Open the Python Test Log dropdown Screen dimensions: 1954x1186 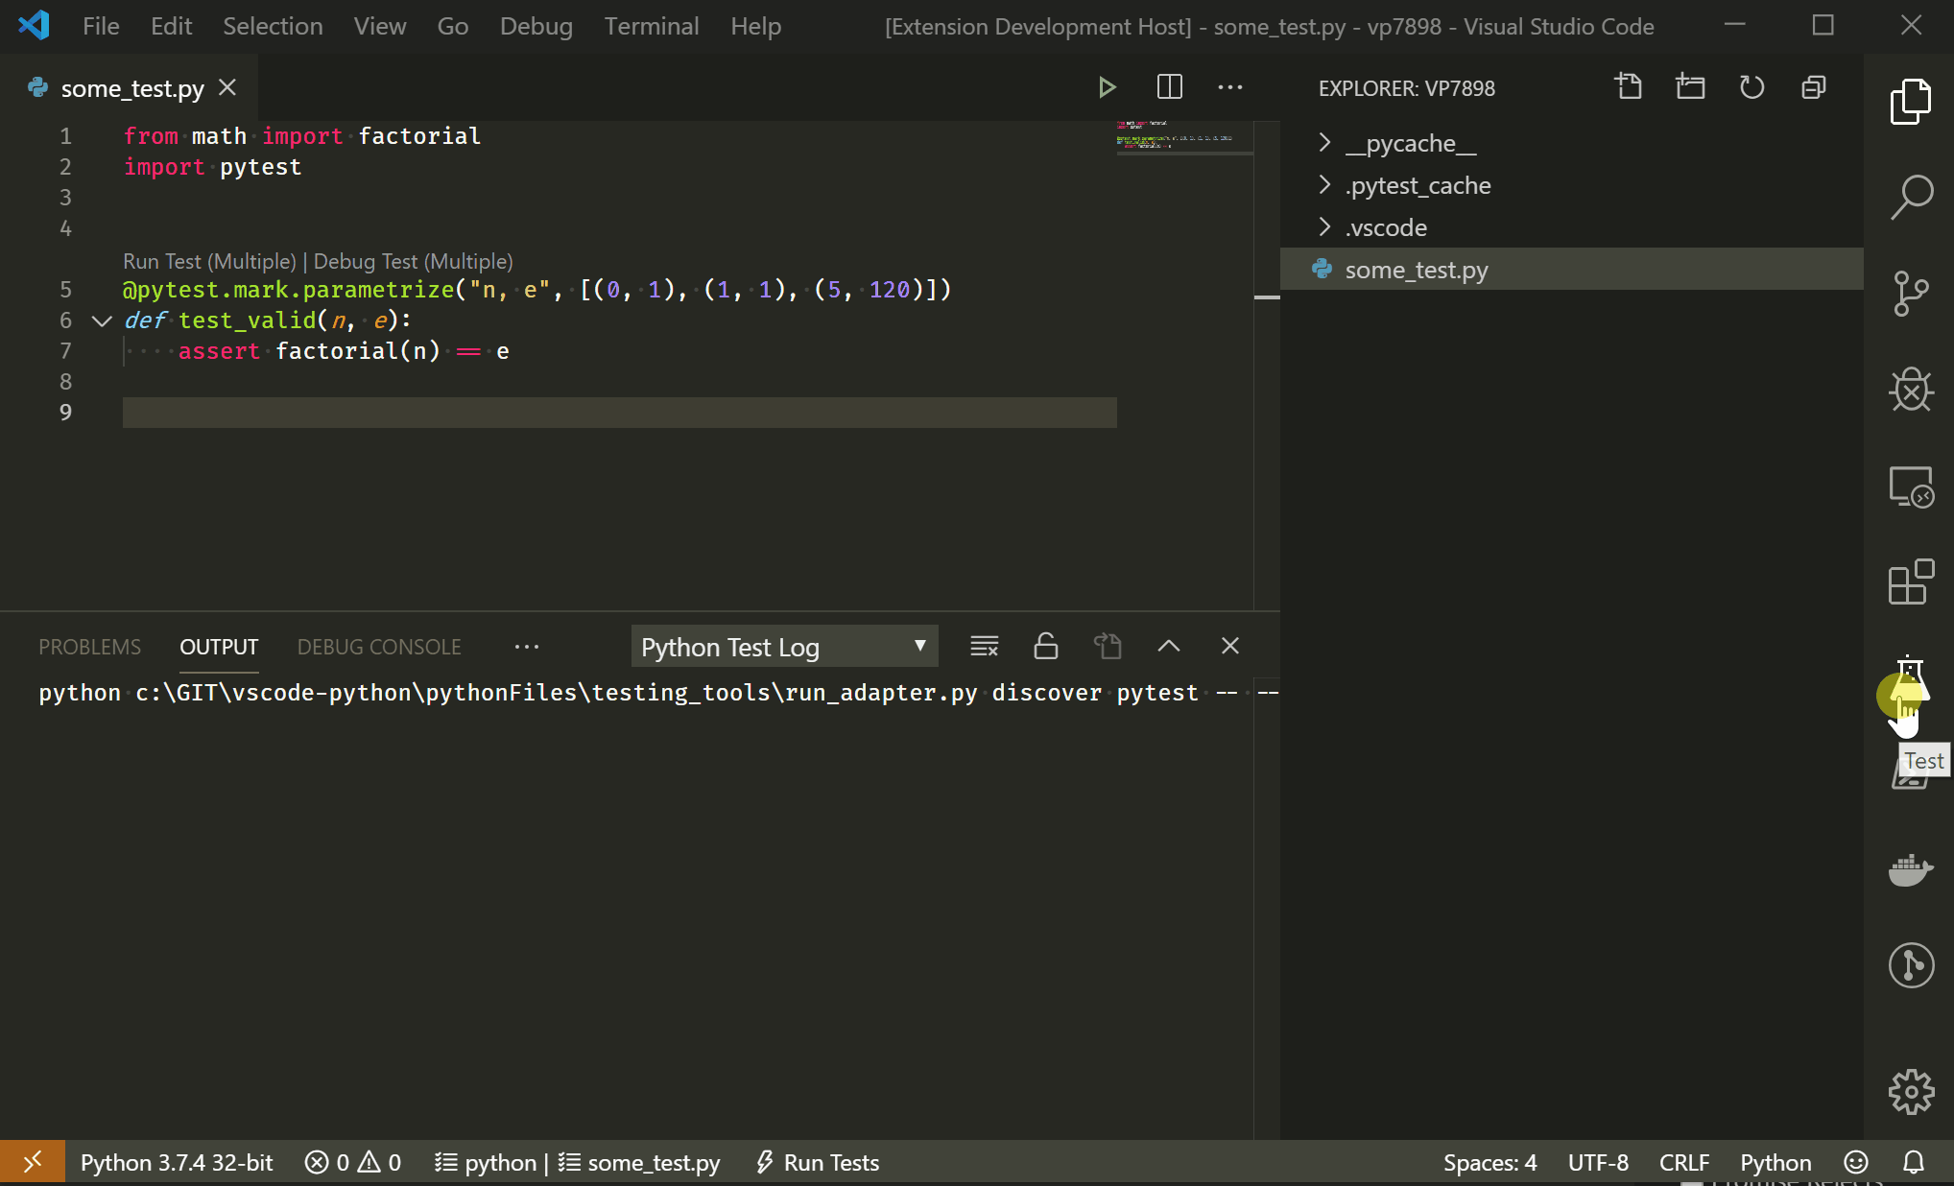tap(784, 647)
